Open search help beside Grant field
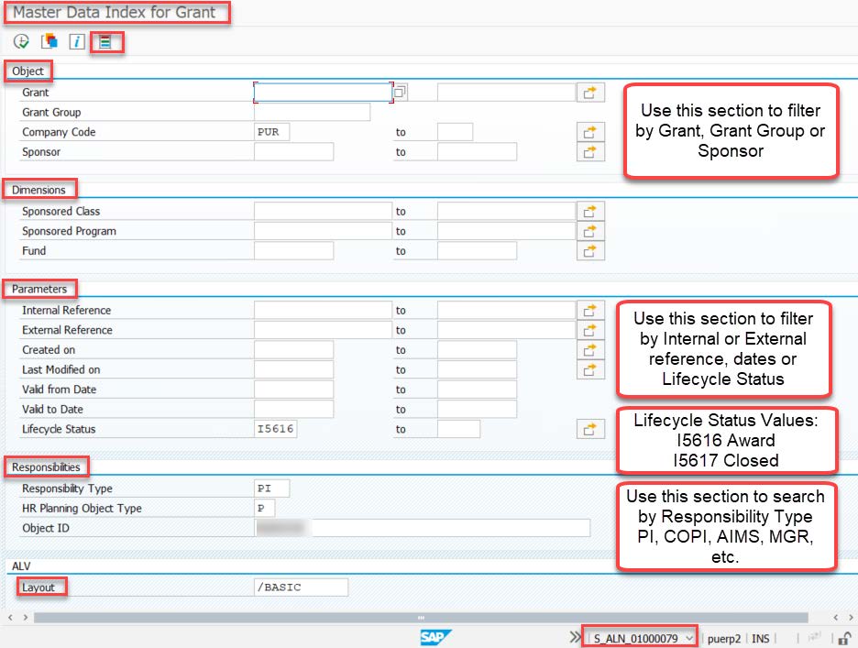The image size is (858, 648). 401,92
